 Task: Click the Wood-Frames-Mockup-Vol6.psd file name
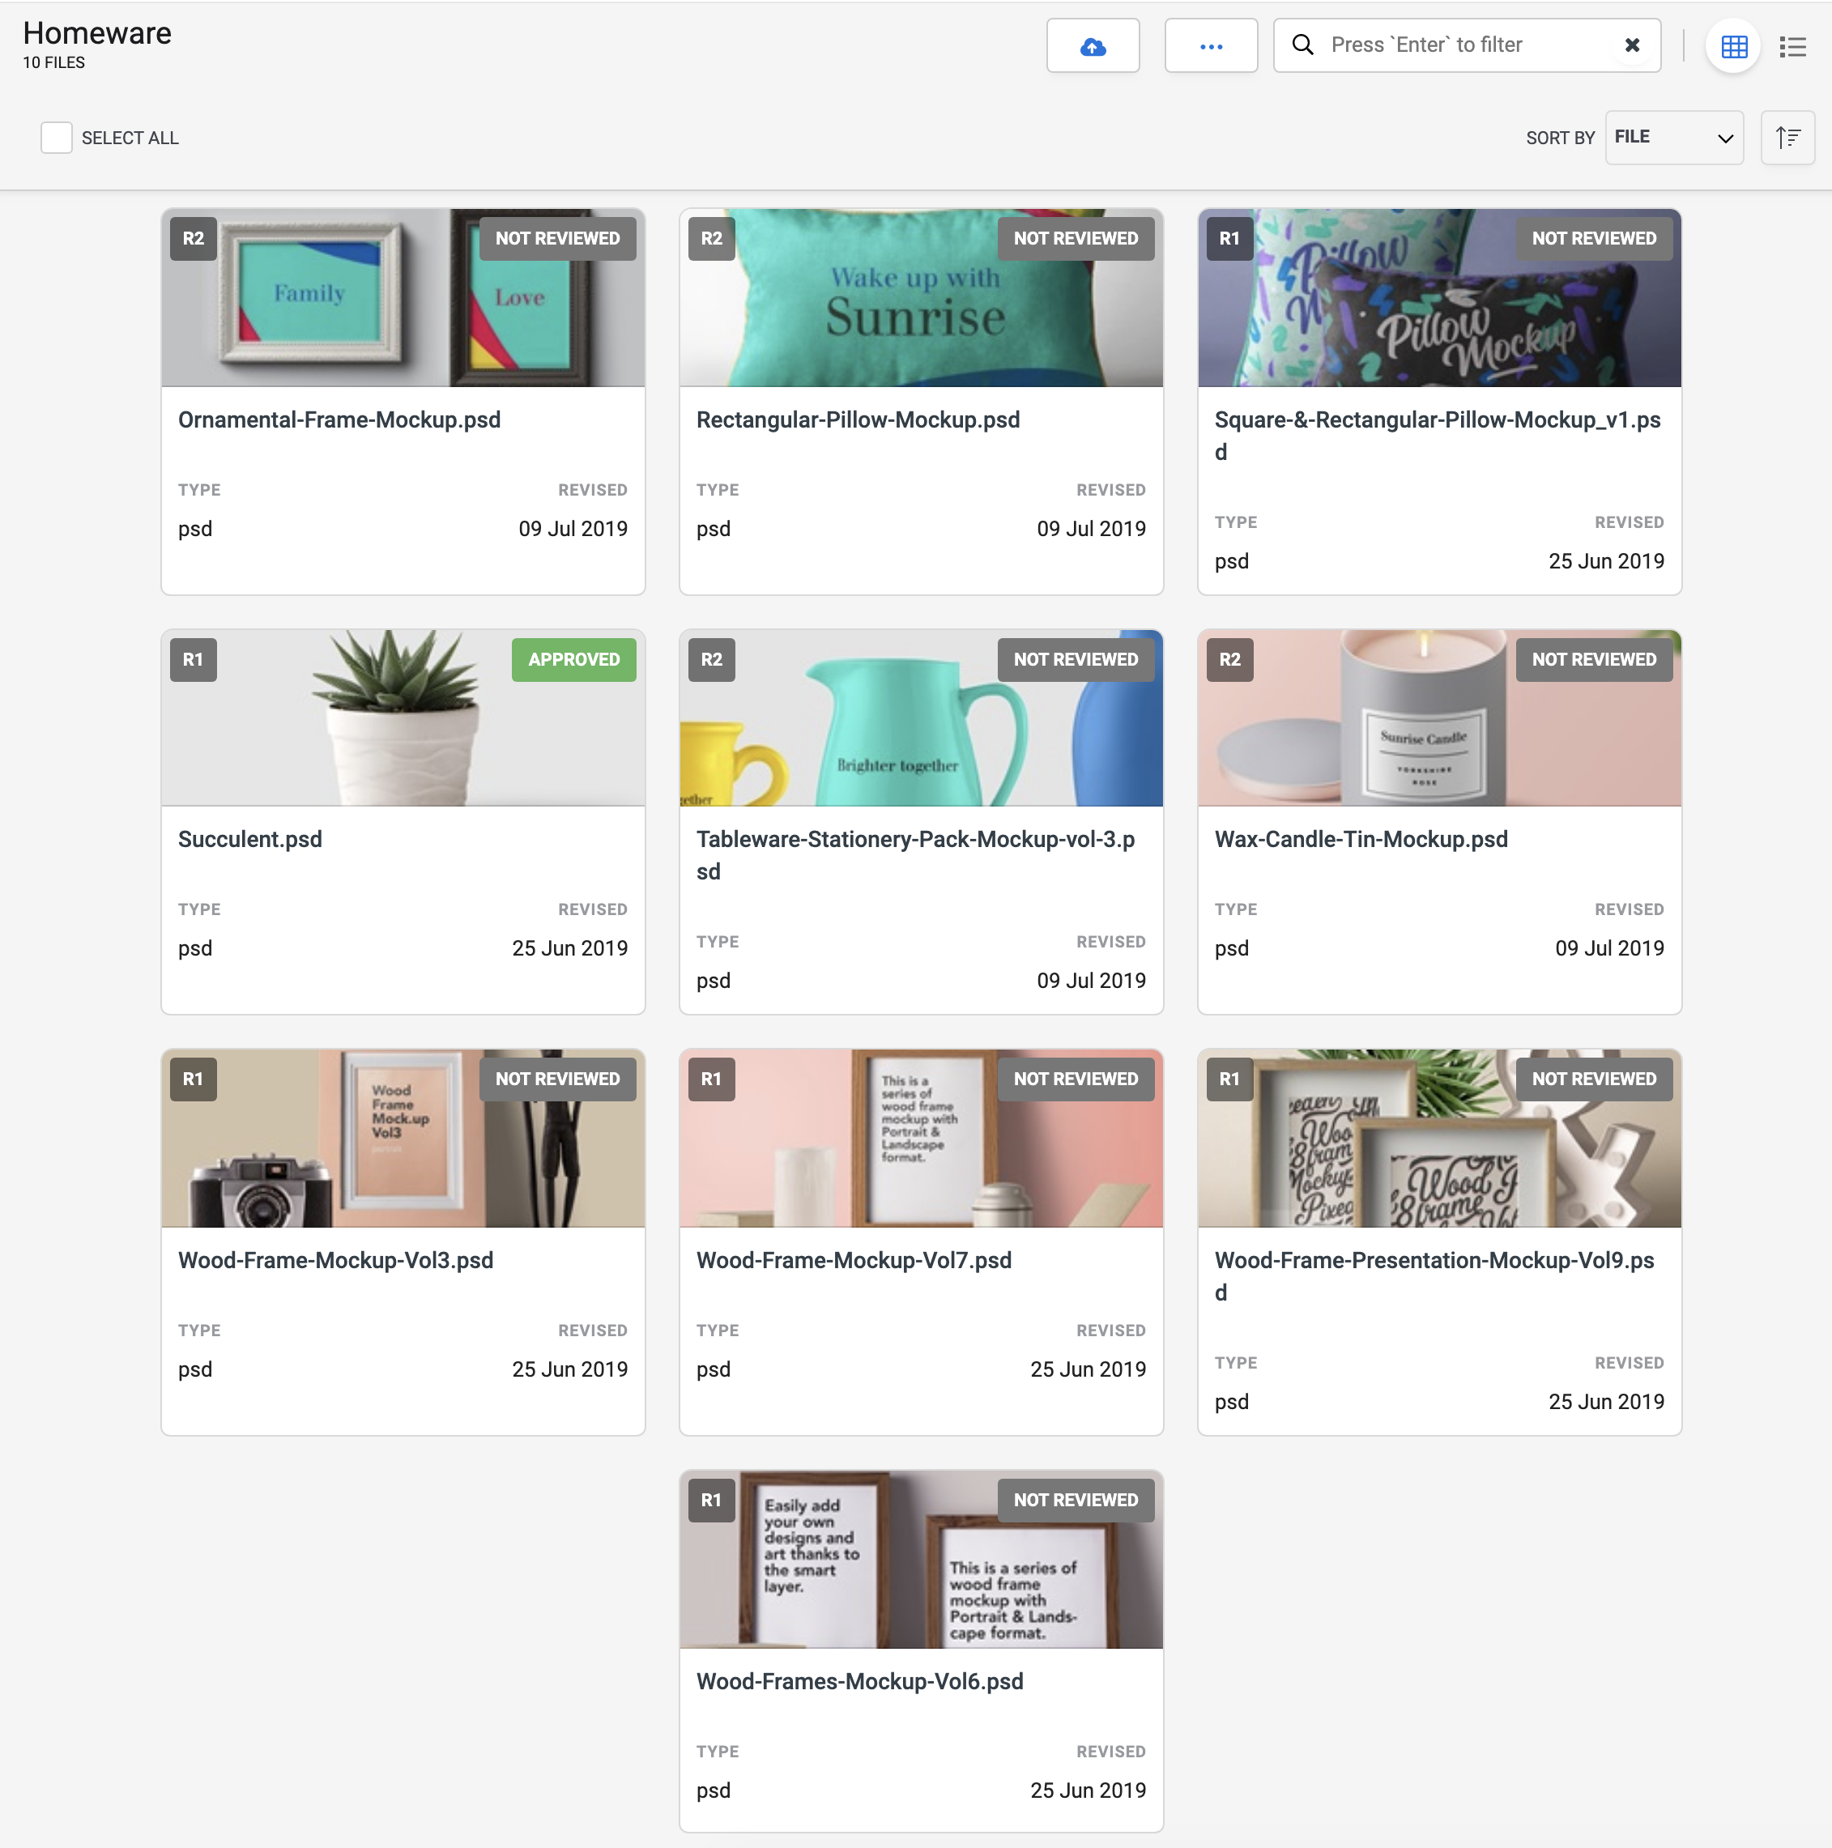pyautogui.click(x=859, y=1680)
